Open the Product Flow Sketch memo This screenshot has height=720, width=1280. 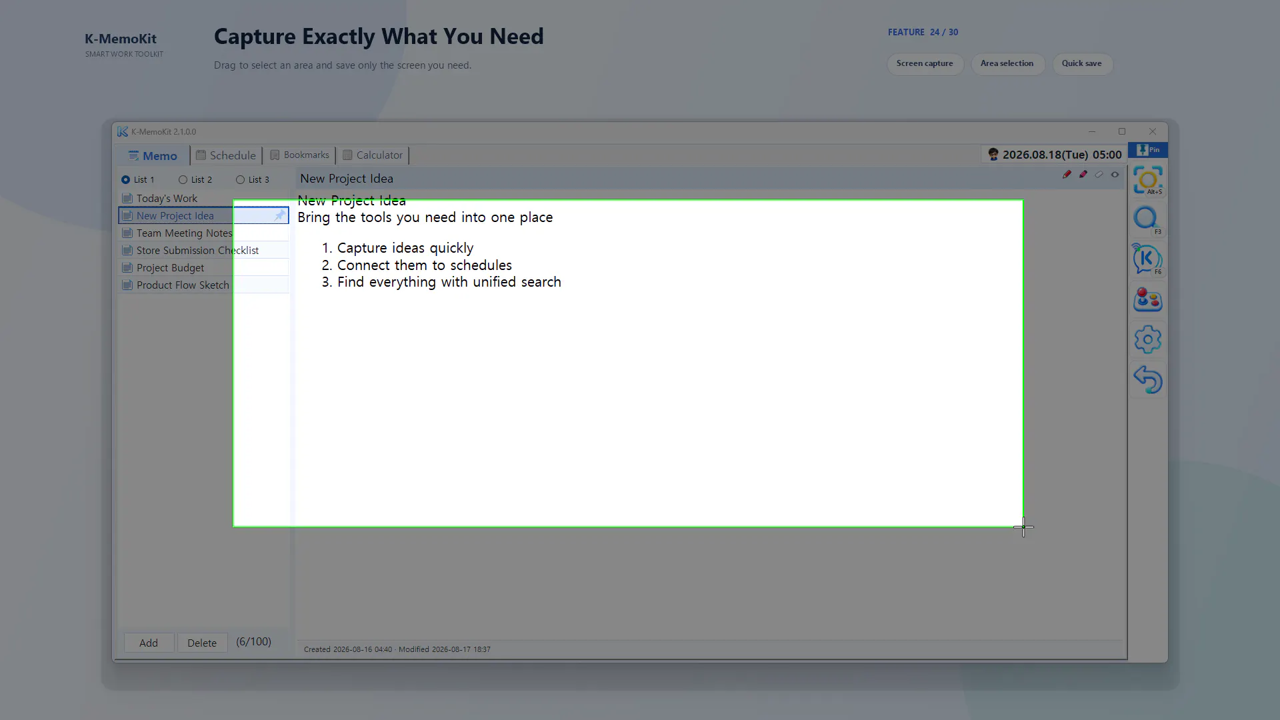click(203, 285)
